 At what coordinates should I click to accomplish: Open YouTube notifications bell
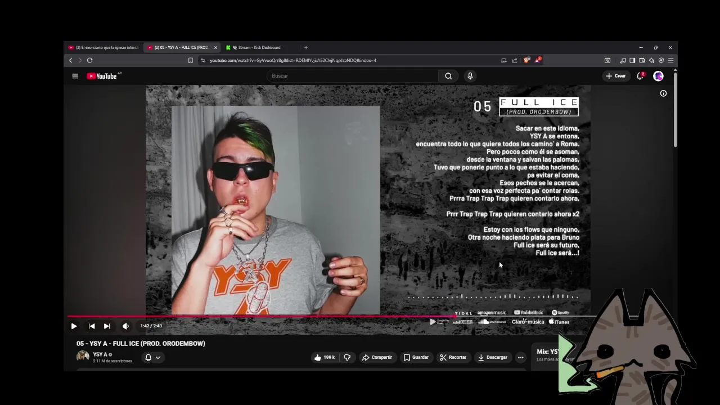(640, 76)
